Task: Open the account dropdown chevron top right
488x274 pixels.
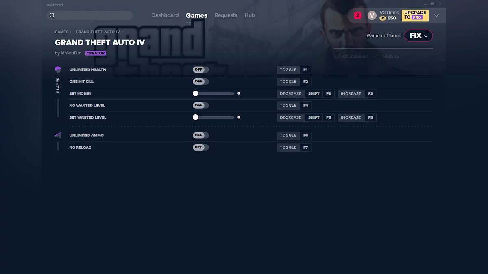Action: tap(436, 15)
